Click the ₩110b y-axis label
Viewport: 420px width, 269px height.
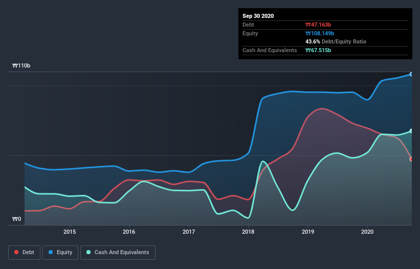[x=21, y=65]
